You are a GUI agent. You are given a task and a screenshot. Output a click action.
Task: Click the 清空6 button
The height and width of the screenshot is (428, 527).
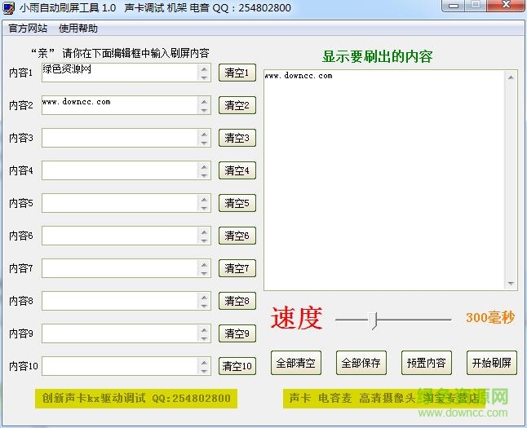coord(237,236)
